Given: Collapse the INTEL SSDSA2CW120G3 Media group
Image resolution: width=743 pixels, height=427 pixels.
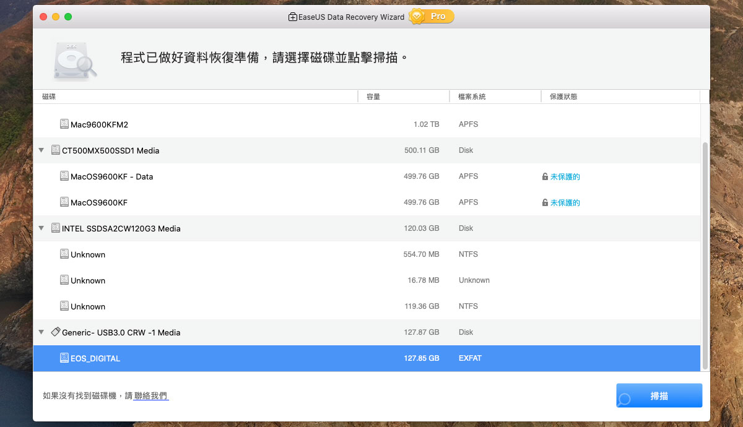Looking at the screenshot, I should click(41, 228).
